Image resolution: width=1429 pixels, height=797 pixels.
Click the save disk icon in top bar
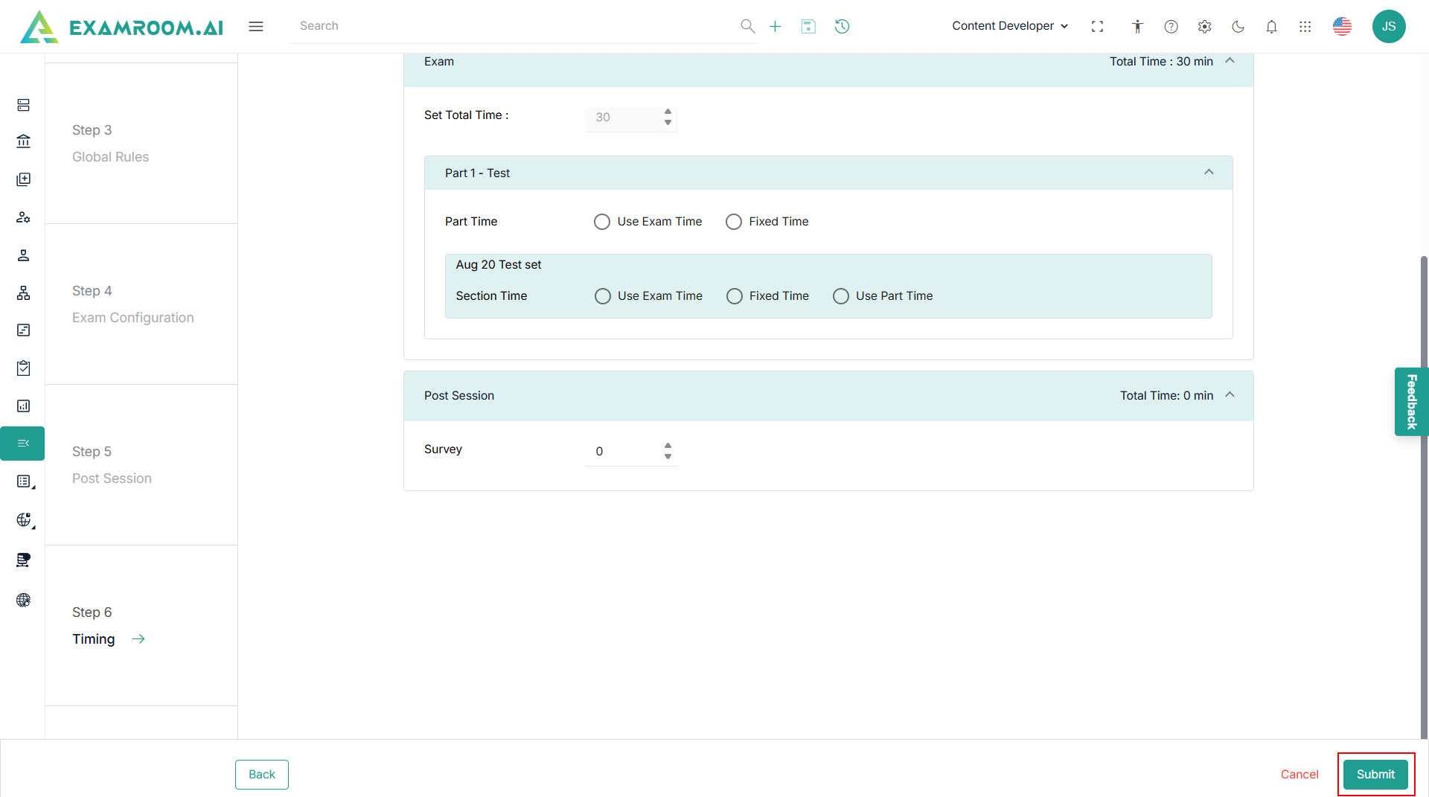coord(808,27)
